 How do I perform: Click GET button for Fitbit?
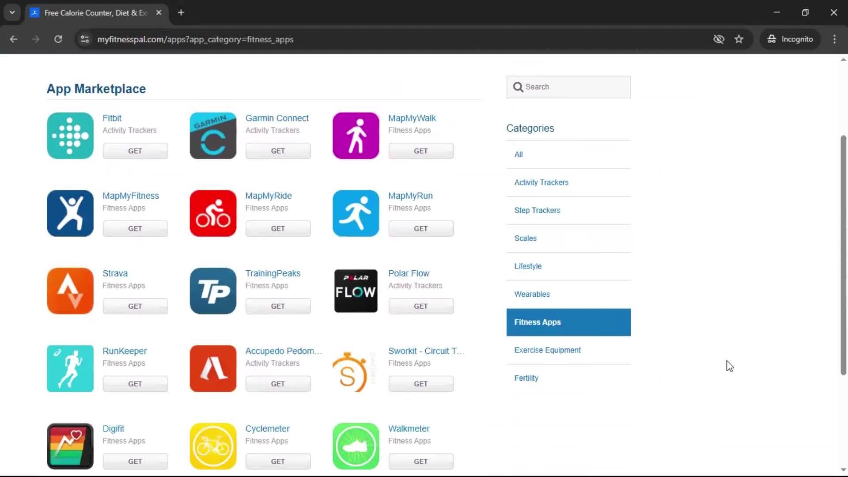click(135, 151)
